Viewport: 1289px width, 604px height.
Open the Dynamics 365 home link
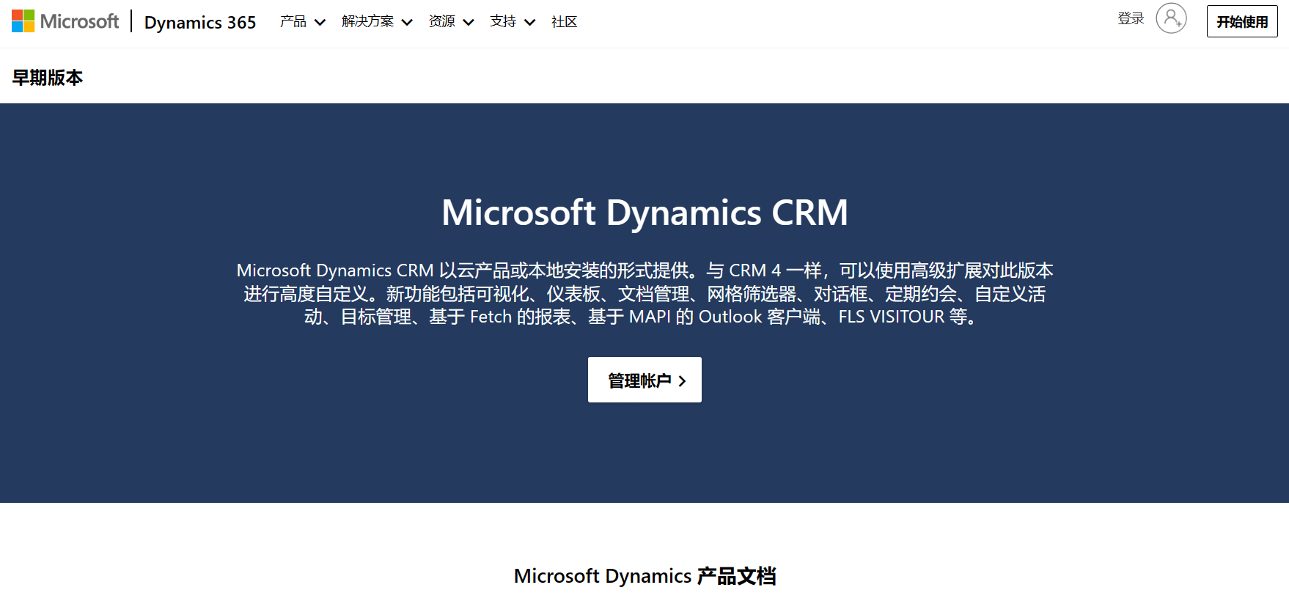pos(200,22)
